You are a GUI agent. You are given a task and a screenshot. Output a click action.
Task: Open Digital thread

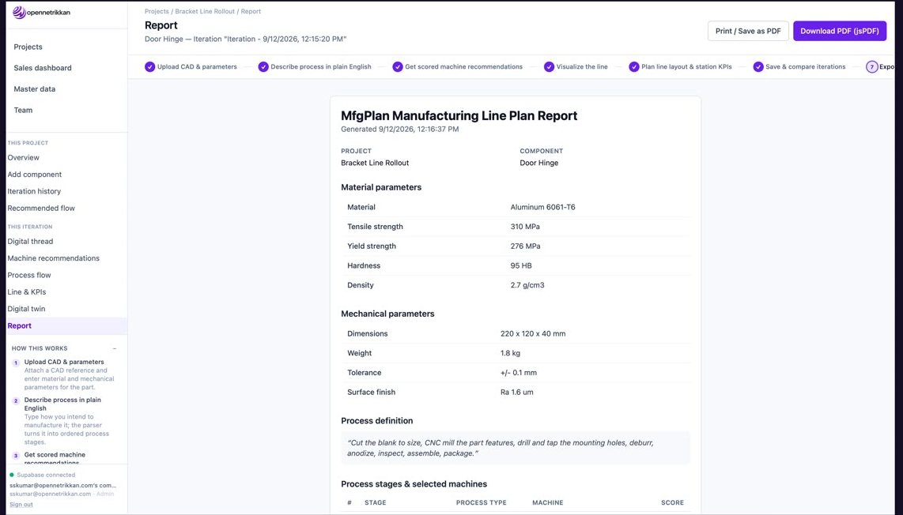(30, 242)
